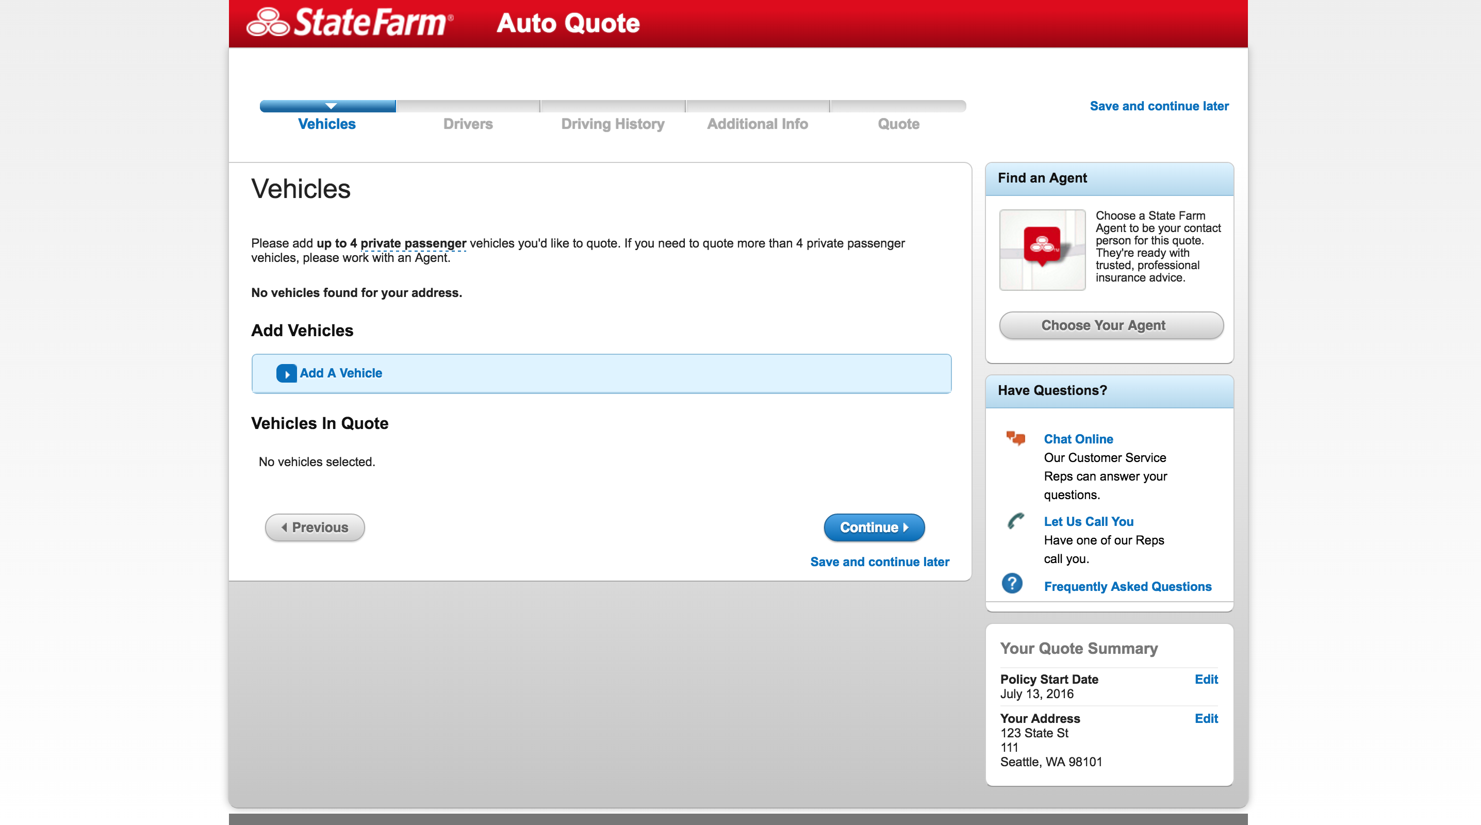This screenshot has width=1481, height=825.
Task: Open Frequently Asked Questions link
Action: 1127,586
